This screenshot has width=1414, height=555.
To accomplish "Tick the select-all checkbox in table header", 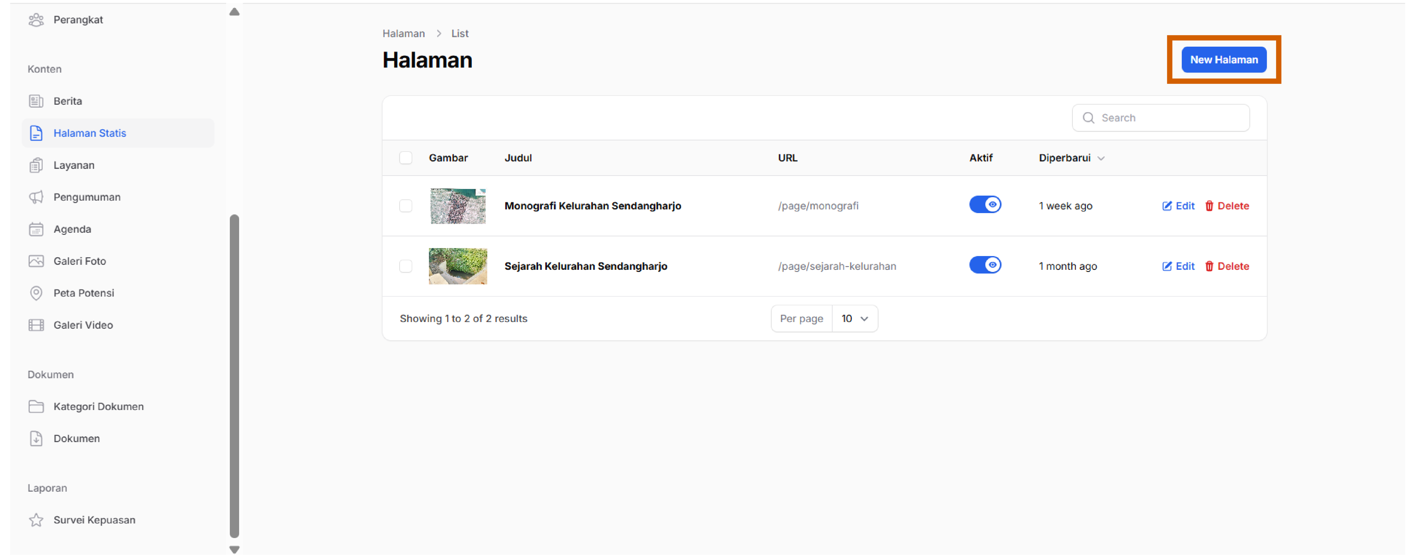I will click(406, 158).
